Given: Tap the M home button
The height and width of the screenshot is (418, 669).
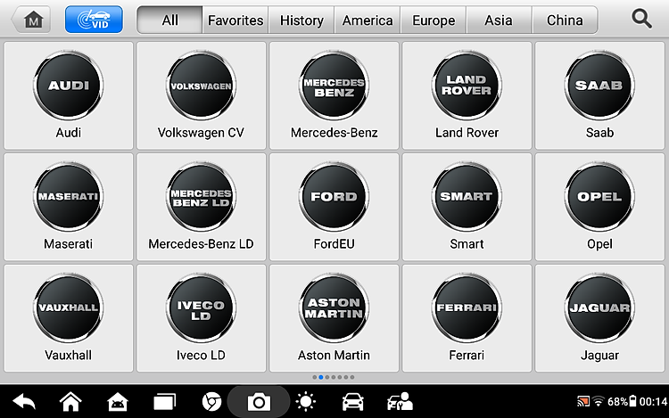Looking at the screenshot, I should click(x=31, y=20).
